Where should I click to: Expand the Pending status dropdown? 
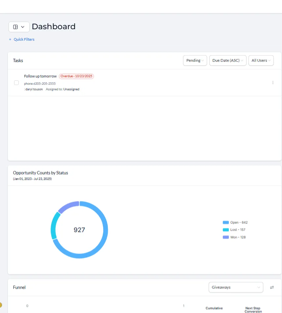click(x=195, y=60)
